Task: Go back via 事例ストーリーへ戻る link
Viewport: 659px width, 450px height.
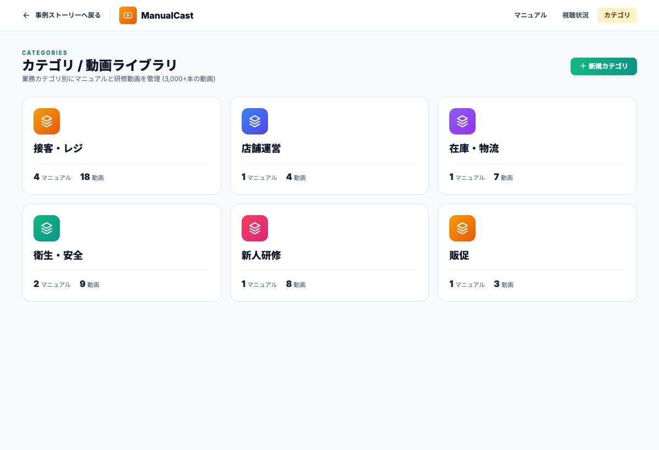Action: coord(62,15)
